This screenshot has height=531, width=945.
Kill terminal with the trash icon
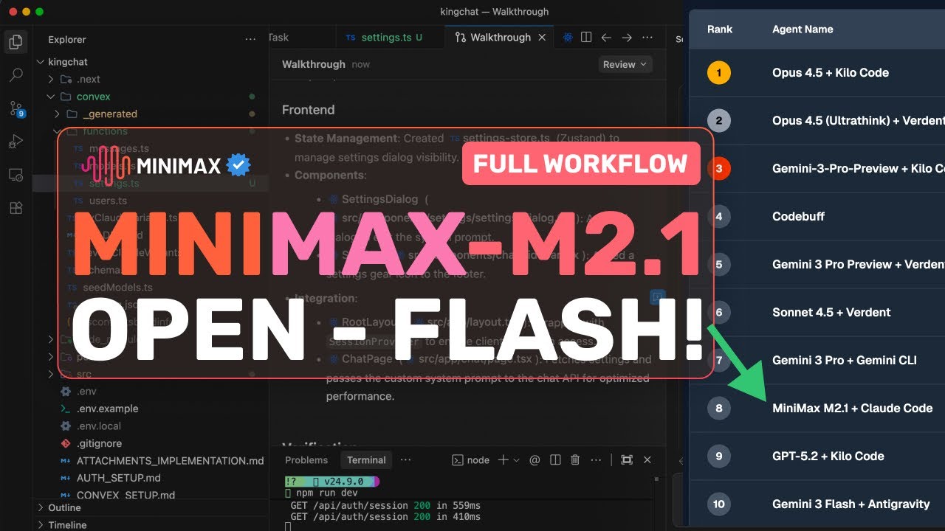click(x=575, y=459)
